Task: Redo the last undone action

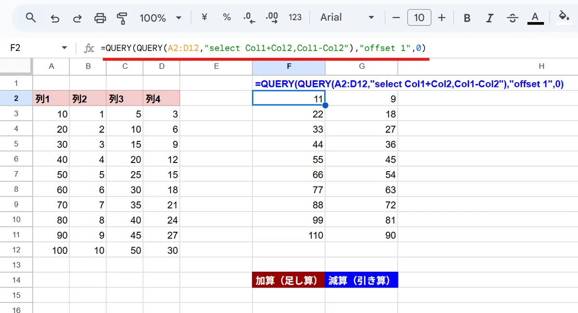Action: (x=77, y=18)
